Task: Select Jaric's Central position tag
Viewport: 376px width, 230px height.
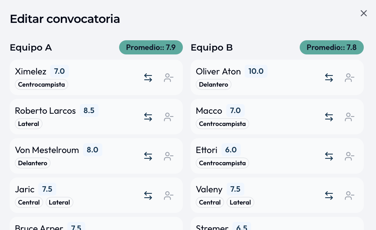Action: [29, 202]
